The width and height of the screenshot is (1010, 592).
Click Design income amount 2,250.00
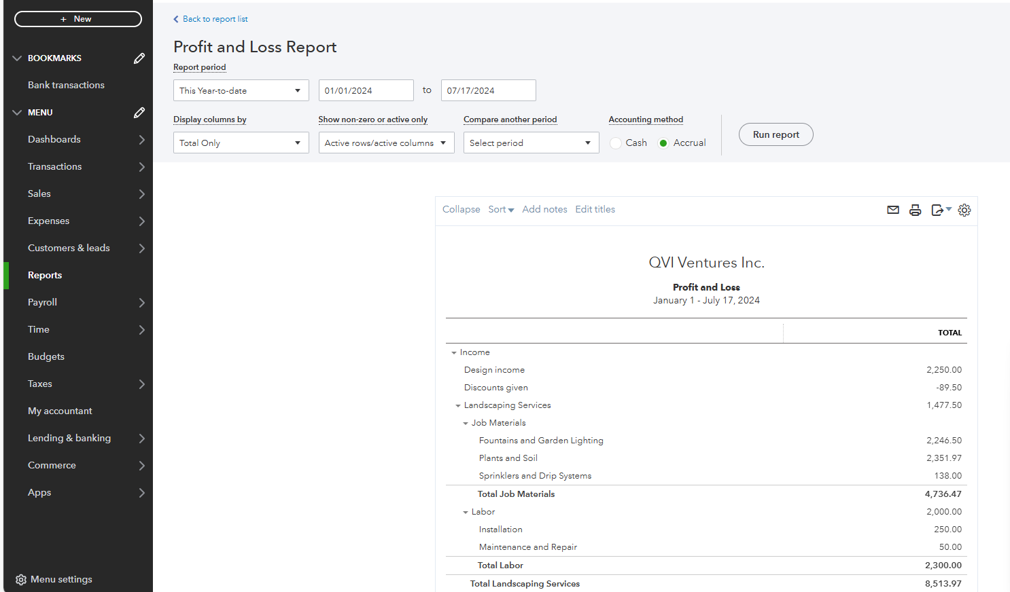click(944, 370)
